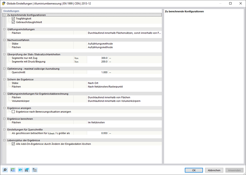
Task: Select the 'Querschnitt' row label
Action: (x=18, y=72)
